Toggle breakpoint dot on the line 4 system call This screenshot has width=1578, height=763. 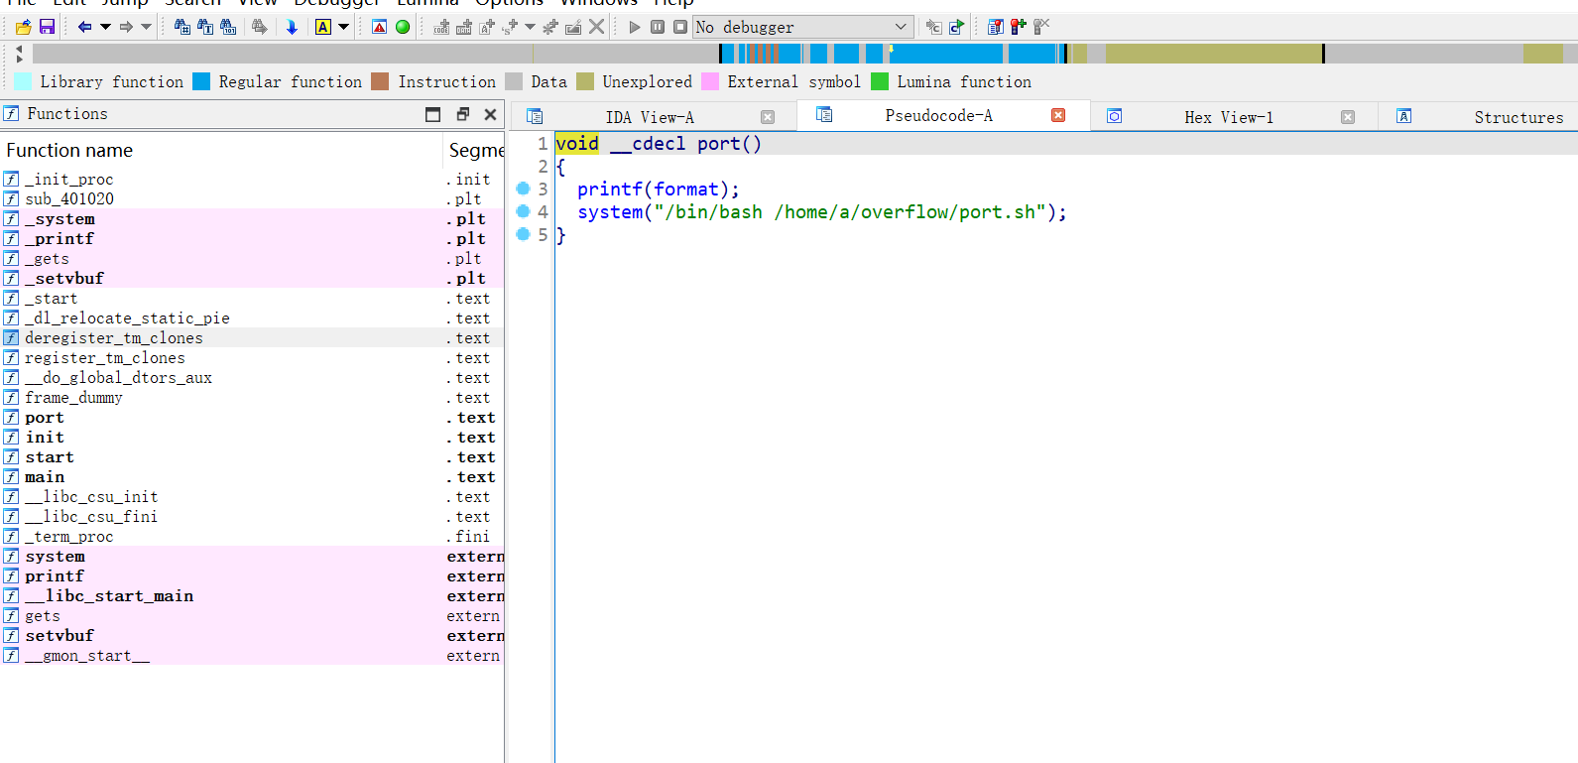523,211
